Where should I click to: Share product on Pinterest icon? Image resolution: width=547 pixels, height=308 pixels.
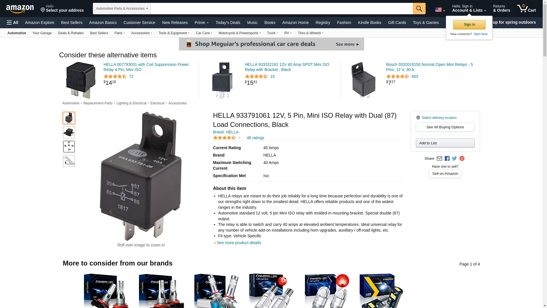click(462, 159)
